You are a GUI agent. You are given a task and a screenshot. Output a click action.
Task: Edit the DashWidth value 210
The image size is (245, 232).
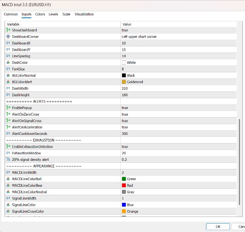point(179,89)
